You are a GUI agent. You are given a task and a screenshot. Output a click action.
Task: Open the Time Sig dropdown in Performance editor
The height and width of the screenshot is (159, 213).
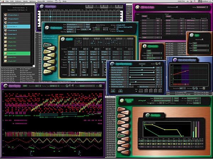[x=71, y=32]
